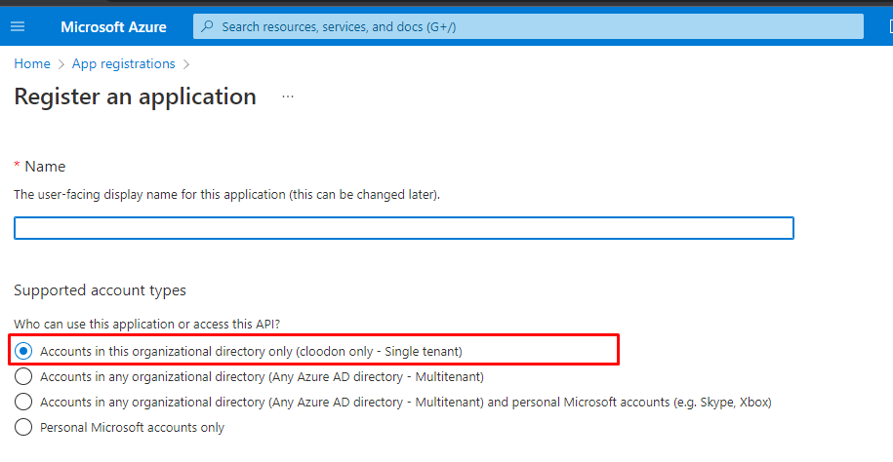Click the 'Personal Microsoft accounts only' label text
The width and height of the screenshot is (893, 462).
click(x=132, y=428)
